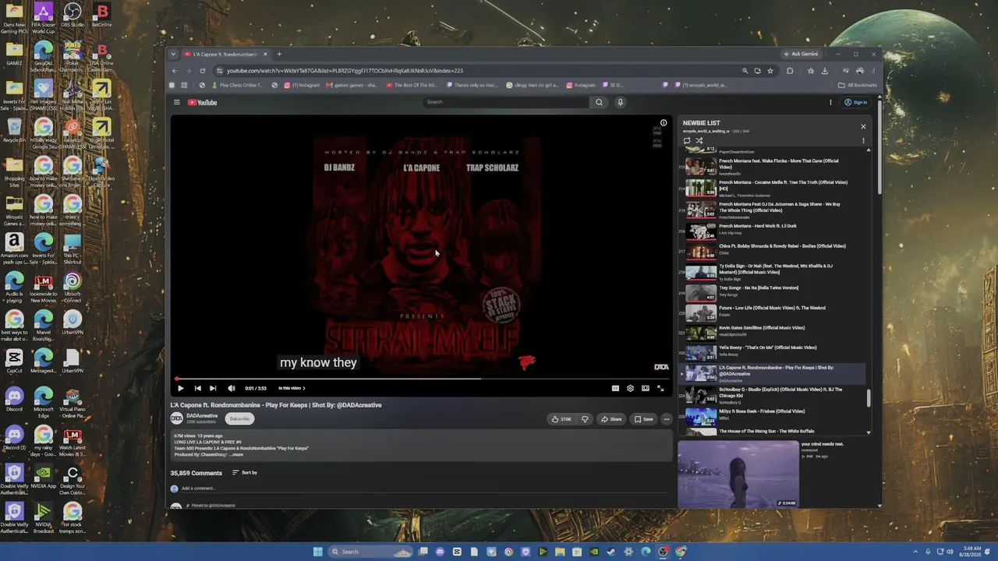Viewport: 998px width, 561px height.
Task: Expand the description with '...more'
Action: point(236,454)
